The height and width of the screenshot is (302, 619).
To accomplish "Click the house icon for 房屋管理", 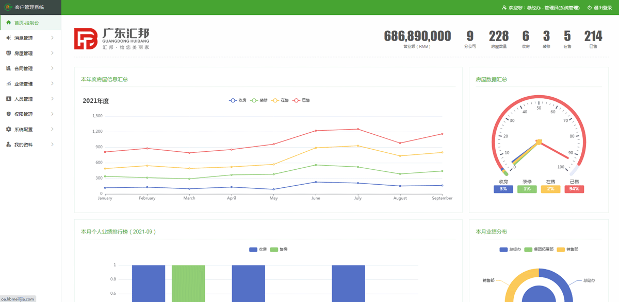I will click(8, 53).
